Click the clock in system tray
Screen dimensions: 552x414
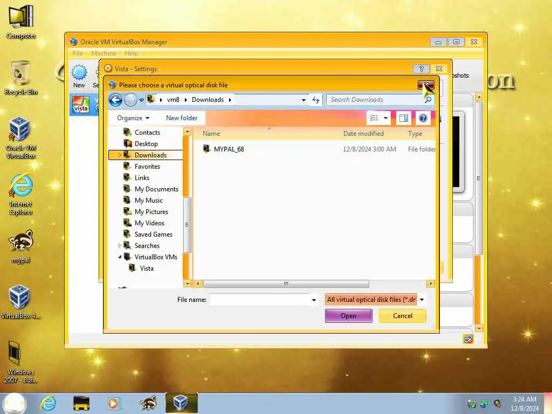[525, 403]
